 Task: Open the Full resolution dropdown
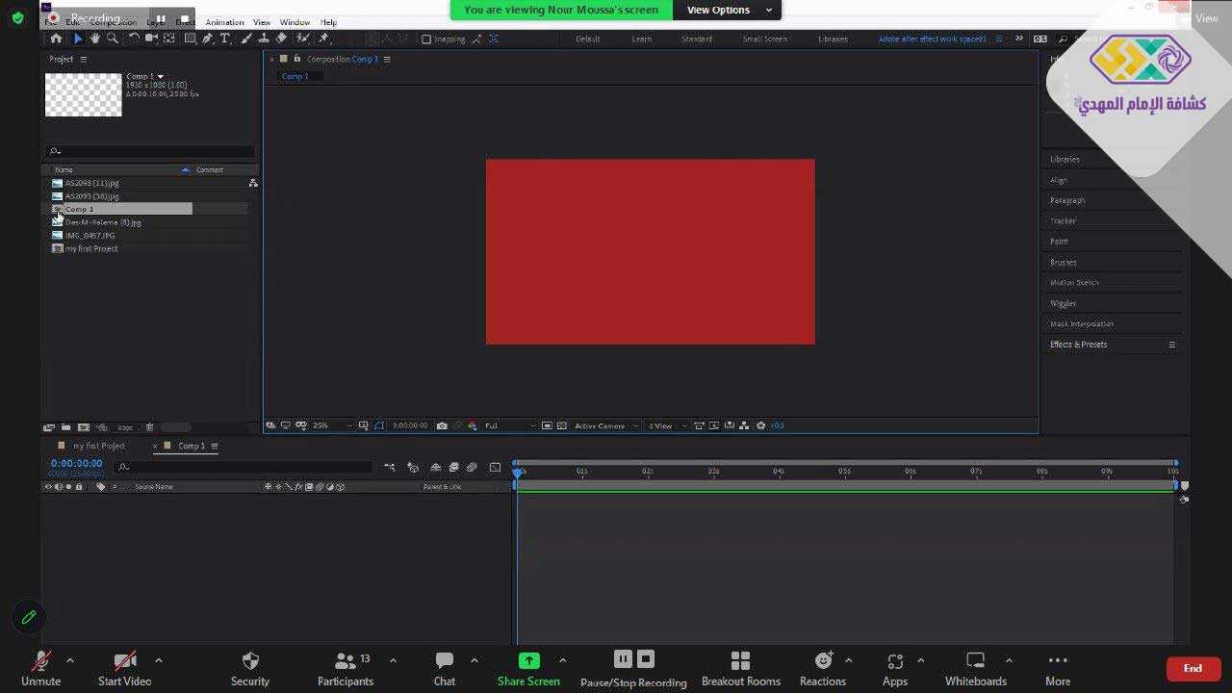[x=508, y=425]
